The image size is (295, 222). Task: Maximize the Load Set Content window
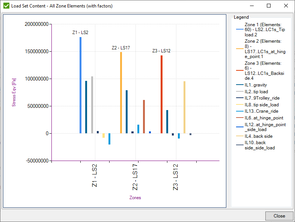point(269,6)
